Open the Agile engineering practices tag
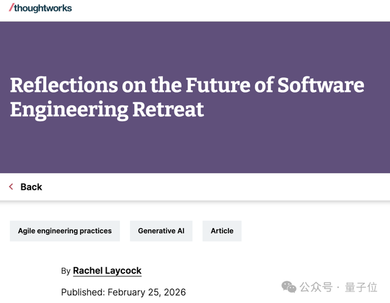Image resolution: width=390 pixels, height=303 pixels. [x=65, y=231]
